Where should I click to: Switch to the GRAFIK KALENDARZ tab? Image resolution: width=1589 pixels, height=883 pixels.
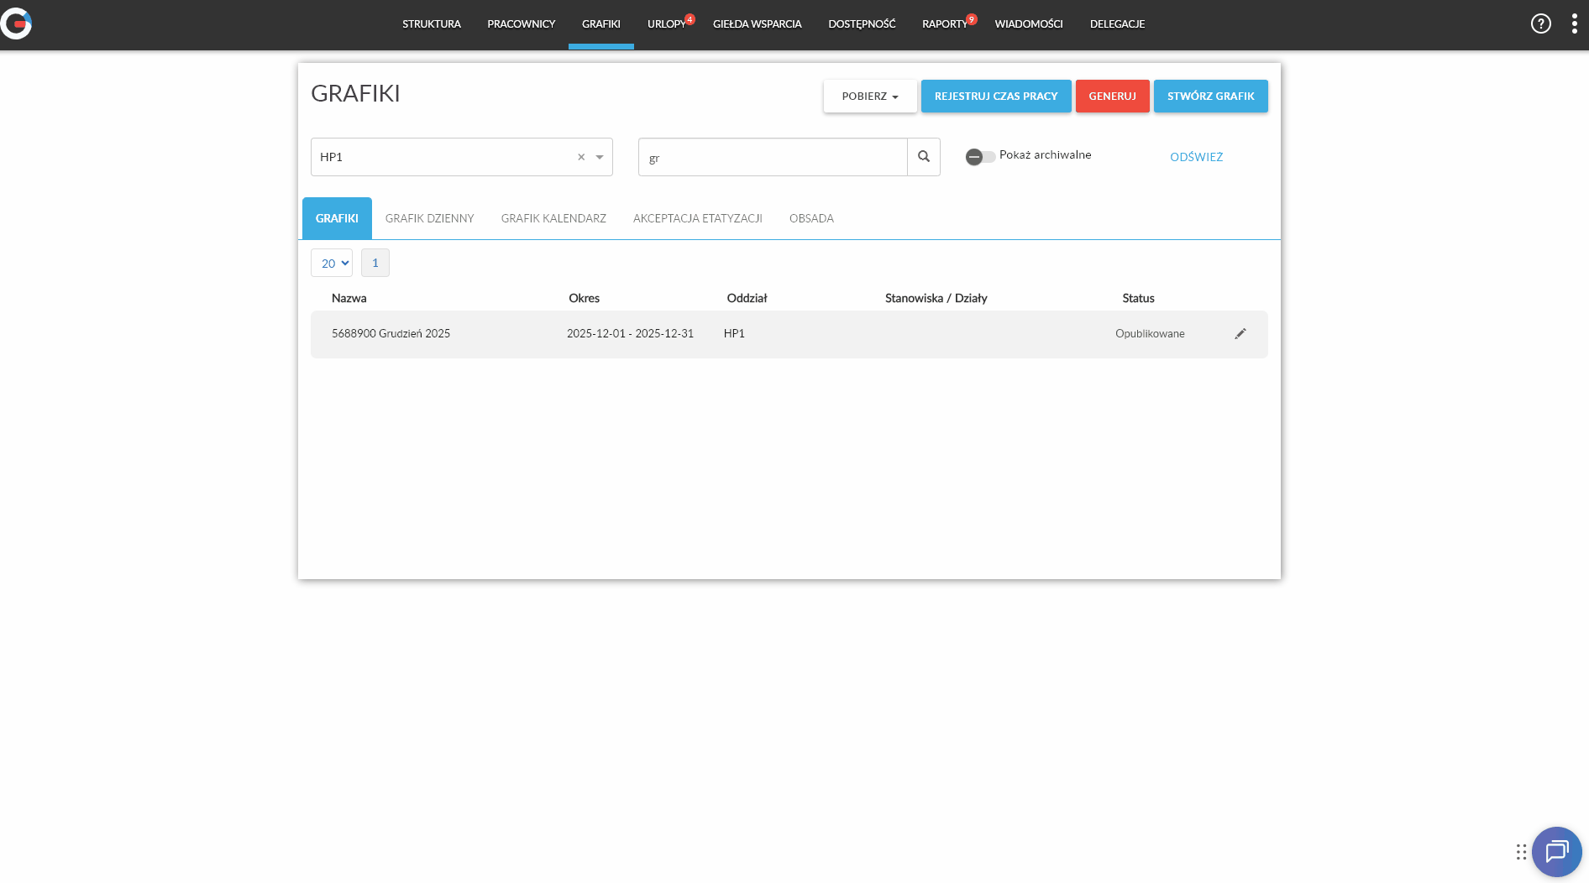click(553, 218)
